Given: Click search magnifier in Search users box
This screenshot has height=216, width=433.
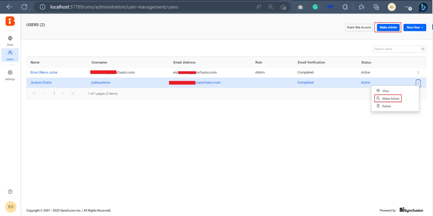Looking at the screenshot, I should pyautogui.click(x=423, y=49).
